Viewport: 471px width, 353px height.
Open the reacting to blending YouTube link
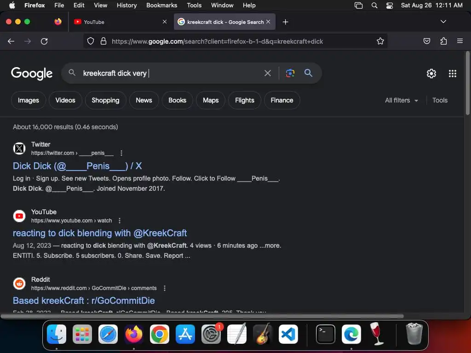(100, 233)
